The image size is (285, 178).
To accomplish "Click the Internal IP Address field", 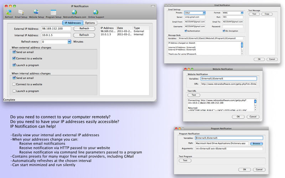I will tap(56, 35).
